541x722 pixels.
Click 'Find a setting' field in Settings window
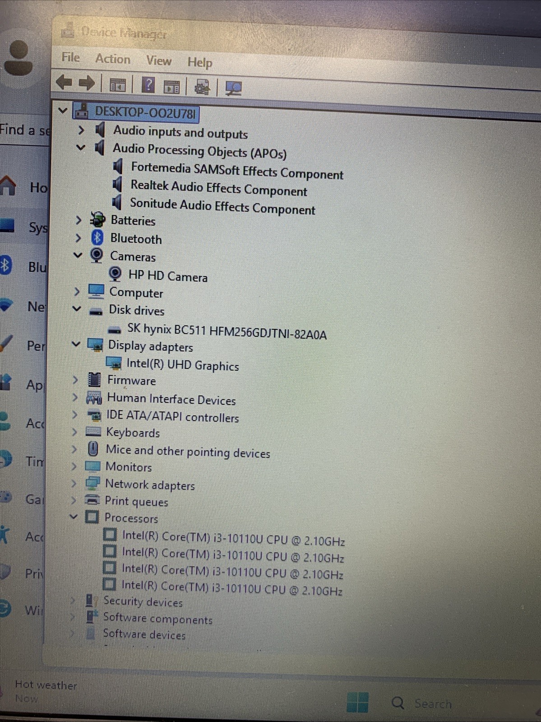[25, 130]
